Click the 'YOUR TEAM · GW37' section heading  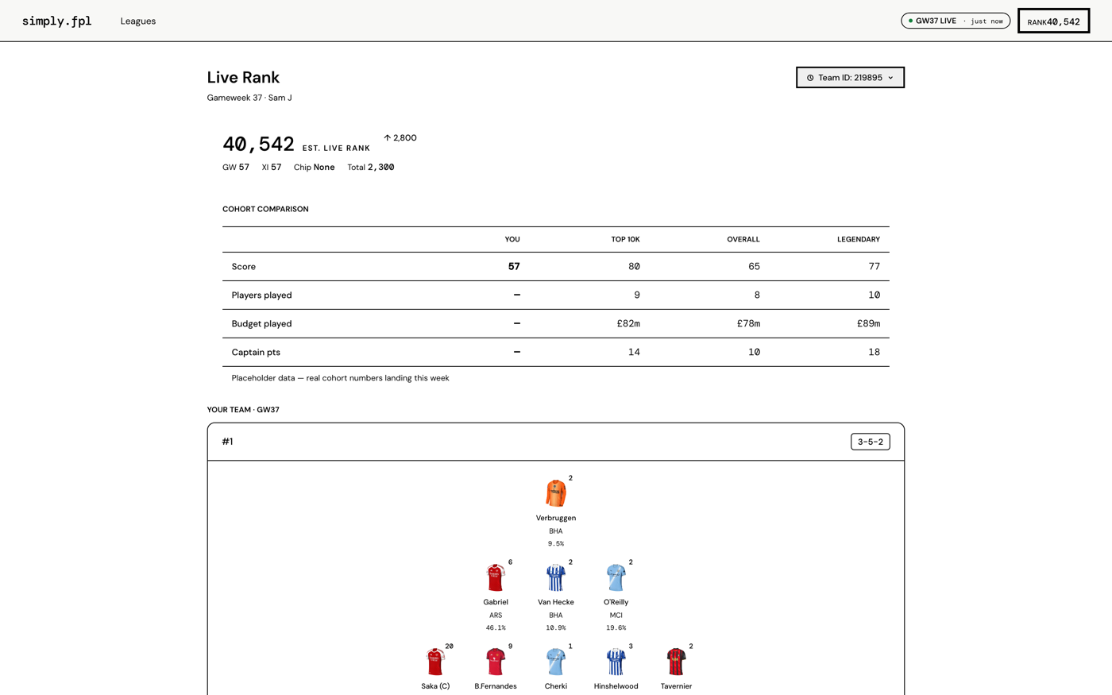pos(243,410)
